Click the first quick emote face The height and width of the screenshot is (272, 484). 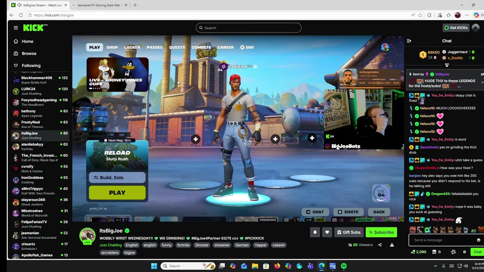pyautogui.click(x=413, y=230)
